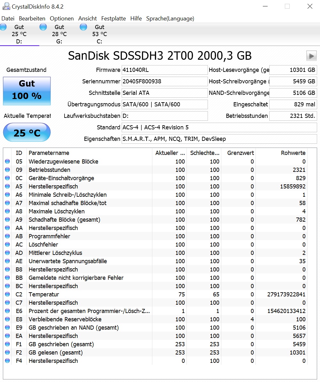Open the Festplatte menu
The height and width of the screenshot is (382, 320).
pyautogui.click(x=113, y=19)
